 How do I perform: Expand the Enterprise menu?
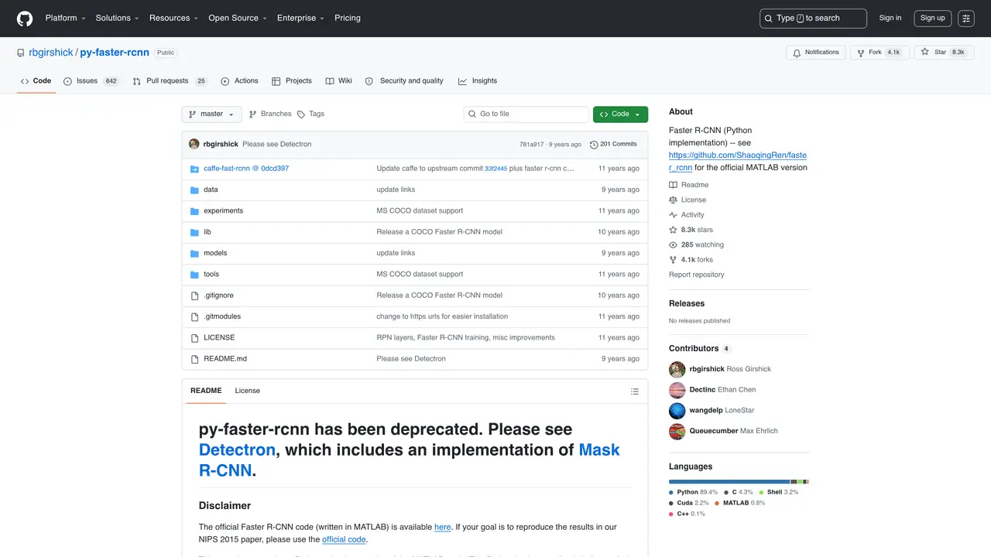(x=300, y=19)
